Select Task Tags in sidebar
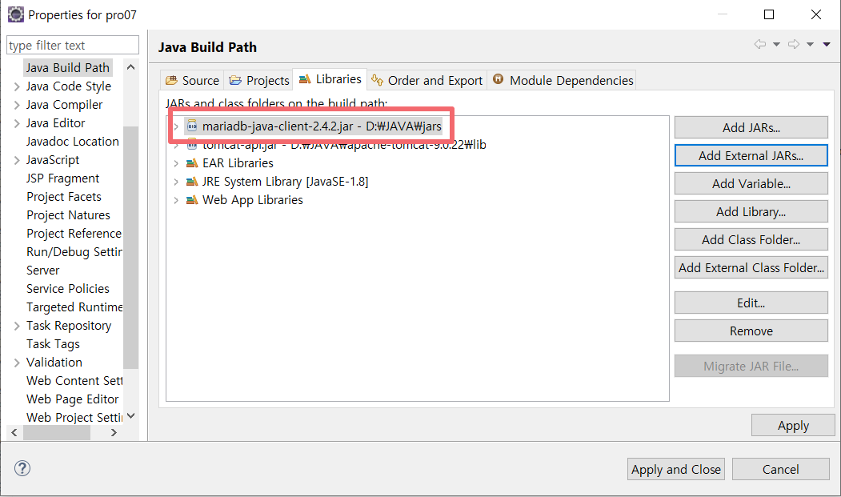Screen dimensions: 841x497 [53, 344]
